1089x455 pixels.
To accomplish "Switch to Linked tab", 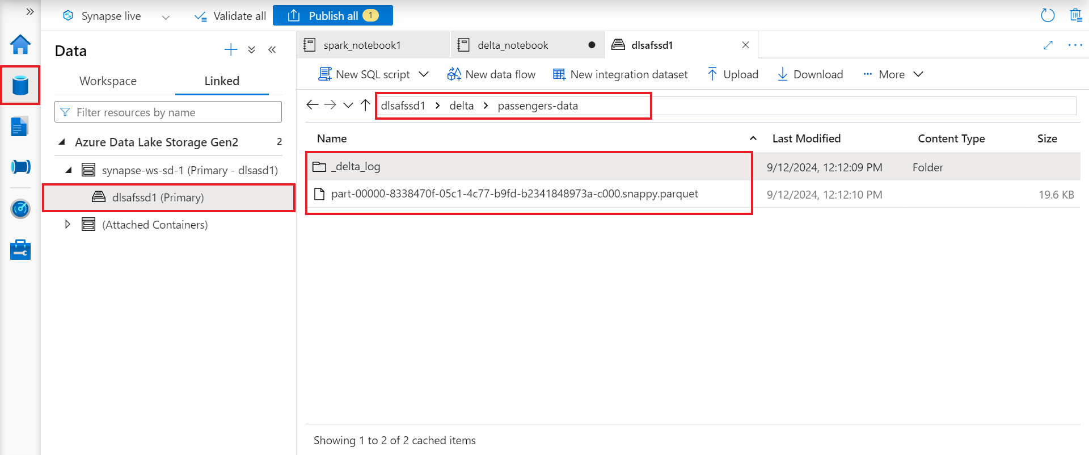I will pos(222,81).
